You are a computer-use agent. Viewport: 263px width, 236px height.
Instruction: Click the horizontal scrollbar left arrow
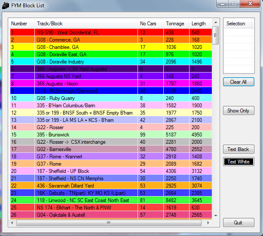coord(12,223)
